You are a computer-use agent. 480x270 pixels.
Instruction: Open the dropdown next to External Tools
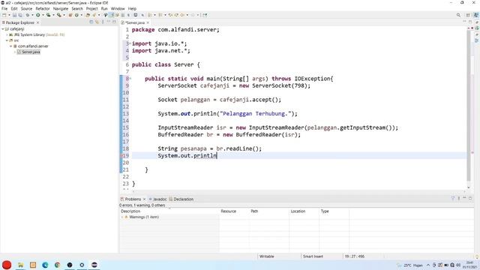pos(64,15)
